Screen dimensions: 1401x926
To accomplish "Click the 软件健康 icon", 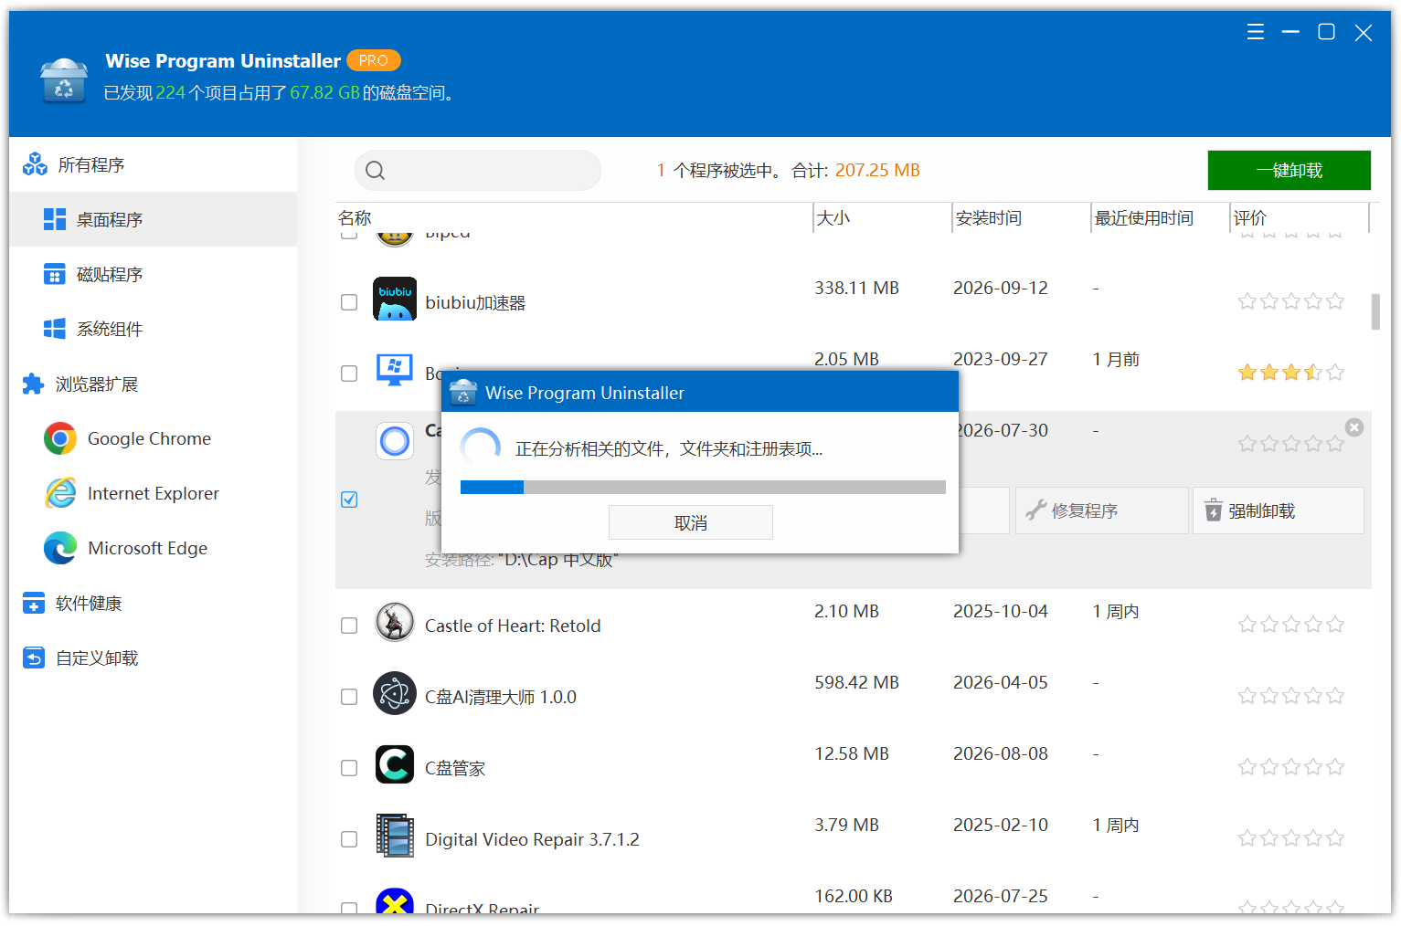I will (34, 603).
